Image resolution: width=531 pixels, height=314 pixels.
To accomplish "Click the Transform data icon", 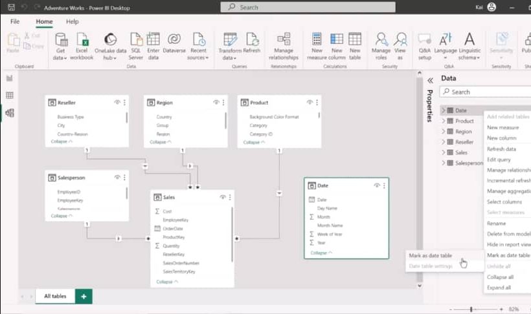I will pos(231,39).
